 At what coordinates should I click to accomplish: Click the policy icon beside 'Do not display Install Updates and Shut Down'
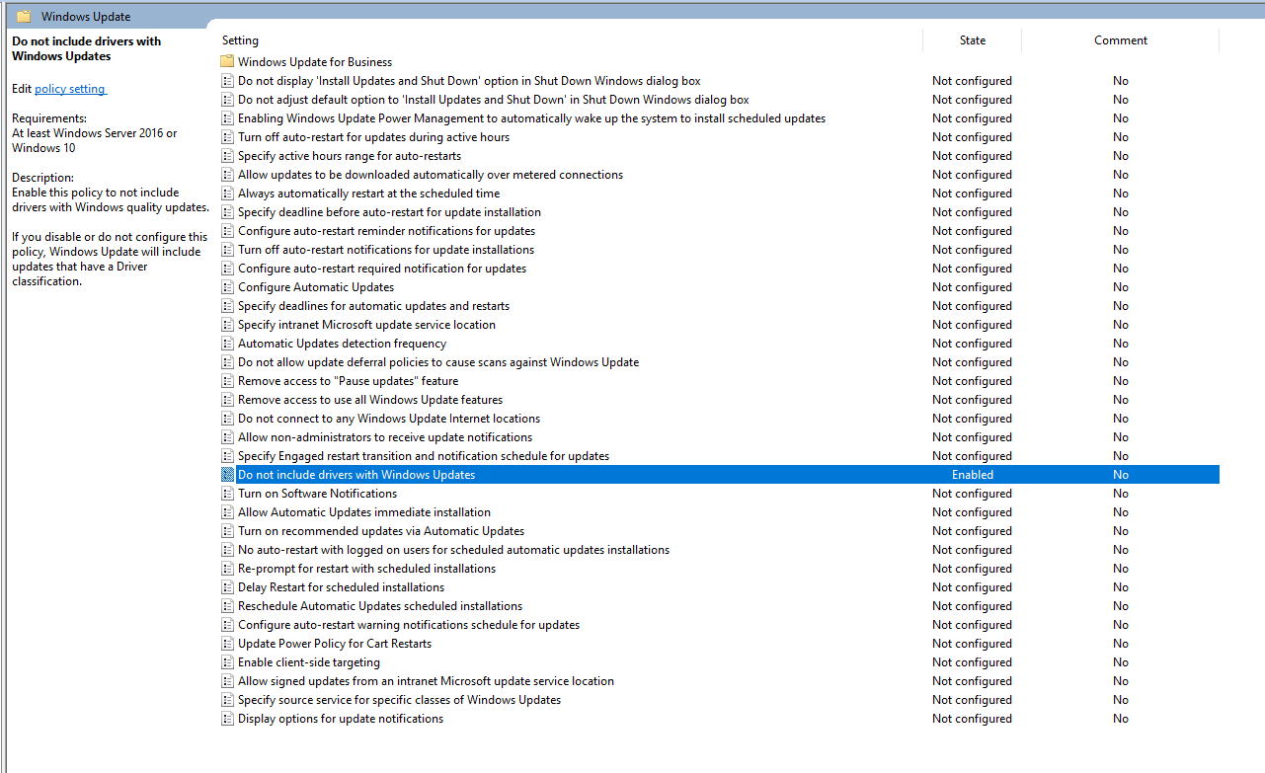pos(227,81)
